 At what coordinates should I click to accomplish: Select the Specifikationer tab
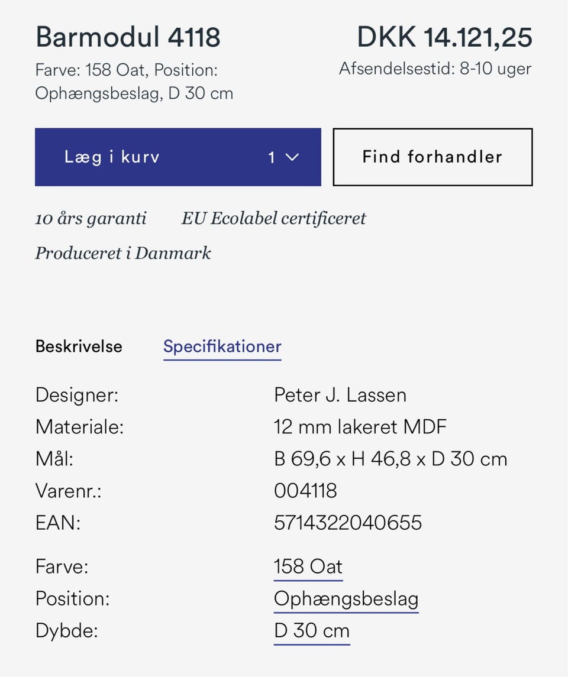tap(222, 346)
